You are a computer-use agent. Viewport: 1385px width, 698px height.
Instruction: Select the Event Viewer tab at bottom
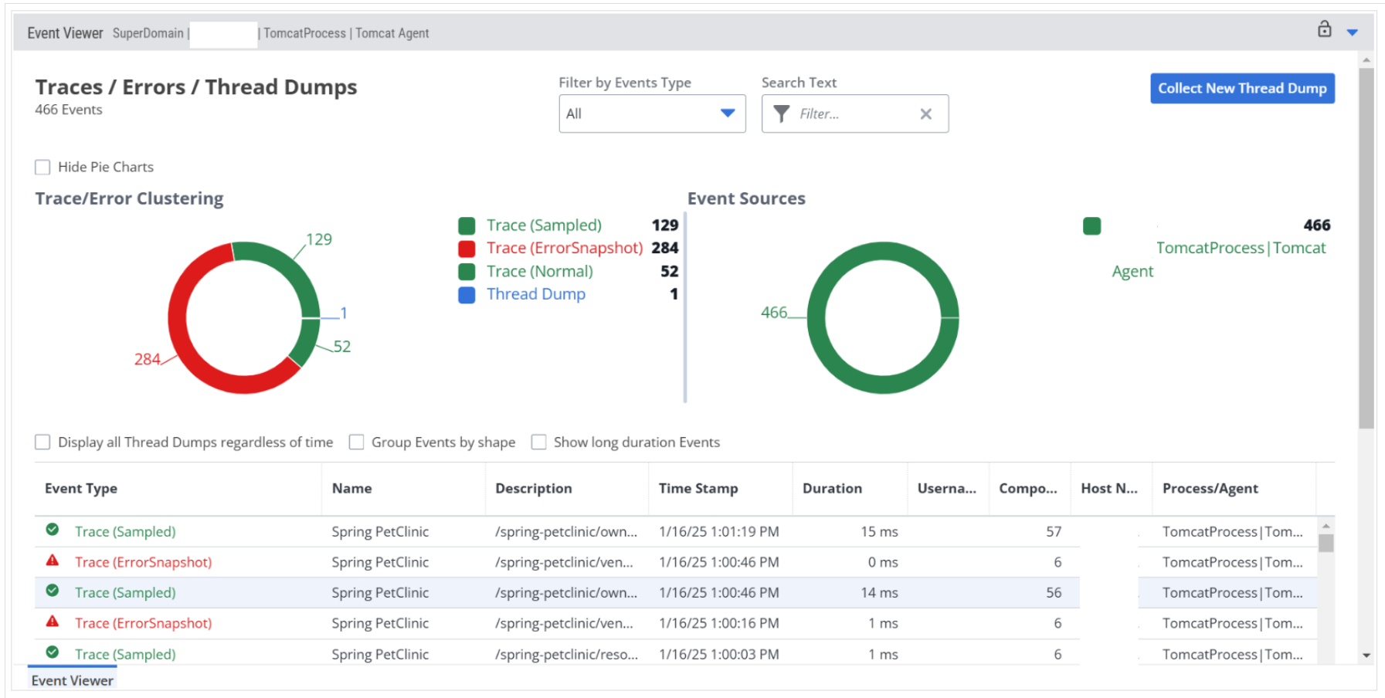pyautogui.click(x=72, y=680)
